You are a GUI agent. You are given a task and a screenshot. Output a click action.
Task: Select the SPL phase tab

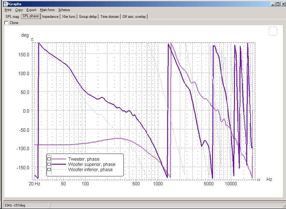[30, 16]
